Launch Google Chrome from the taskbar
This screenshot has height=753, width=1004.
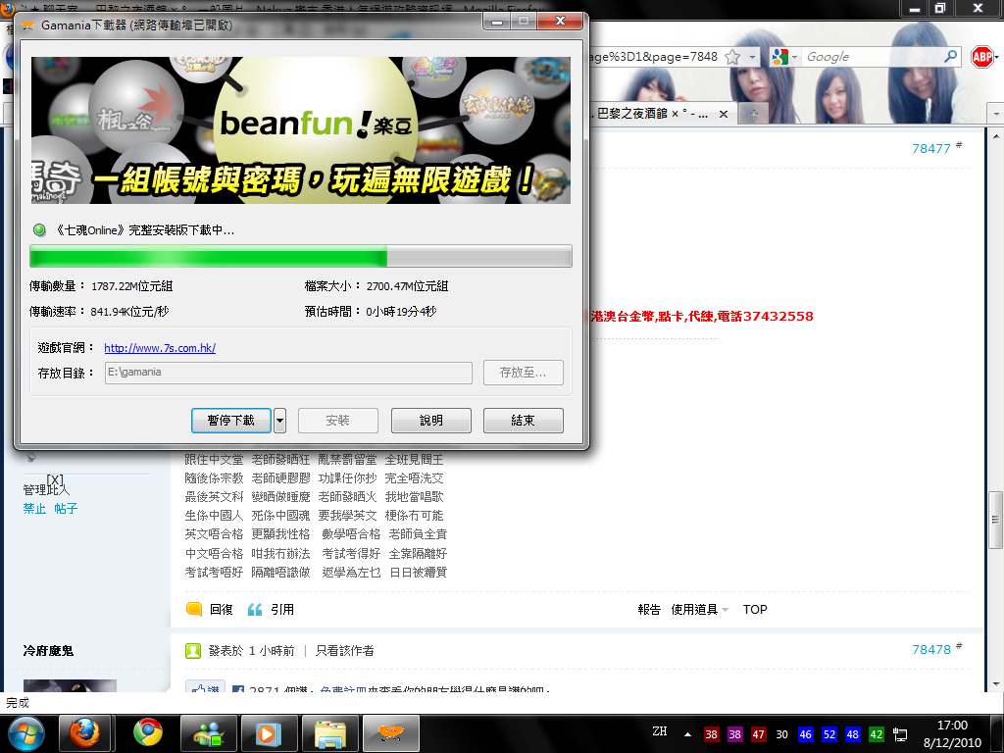pyautogui.click(x=148, y=733)
